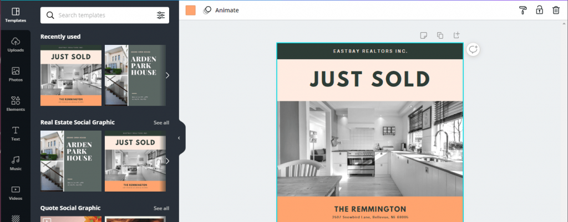Click the JUST SOLD headline on the canvas
Screen dimensions: 568x222
click(x=370, y=79)
